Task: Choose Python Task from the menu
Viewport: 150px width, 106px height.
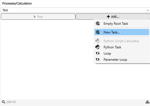Action: pos(122,47)
